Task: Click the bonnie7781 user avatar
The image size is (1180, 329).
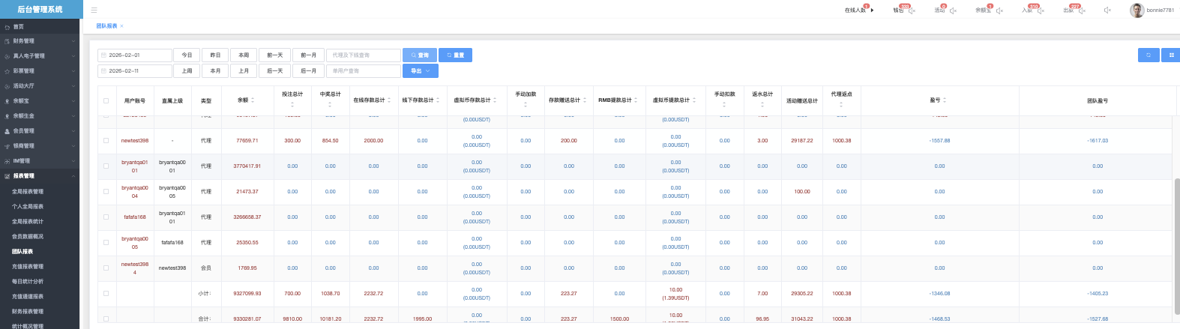Action: tap(1137, 10)
